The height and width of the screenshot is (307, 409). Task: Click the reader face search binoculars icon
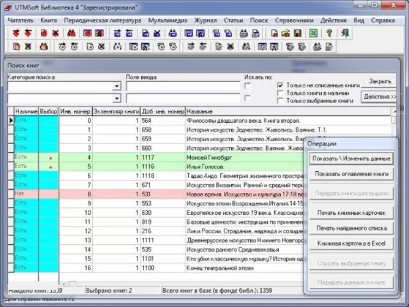[44, 47]
